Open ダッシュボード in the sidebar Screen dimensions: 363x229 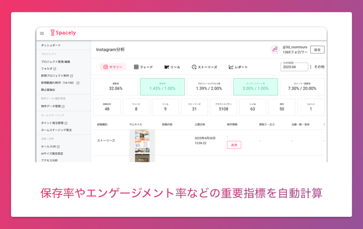pos(51,45)
